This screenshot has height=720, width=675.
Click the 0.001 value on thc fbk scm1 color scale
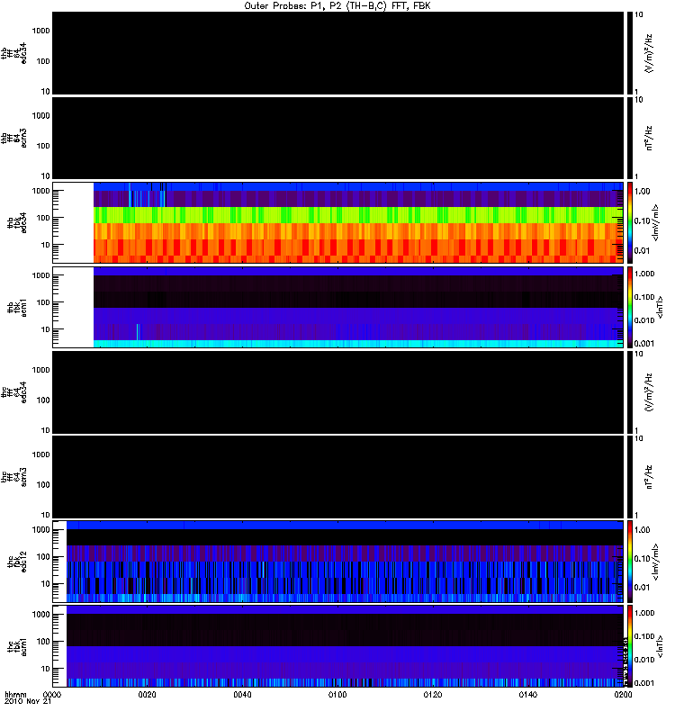[x=644, y=683]
